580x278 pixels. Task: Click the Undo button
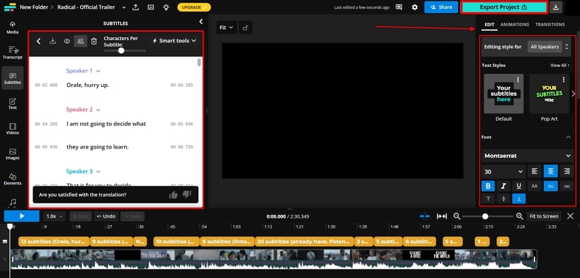106,216
